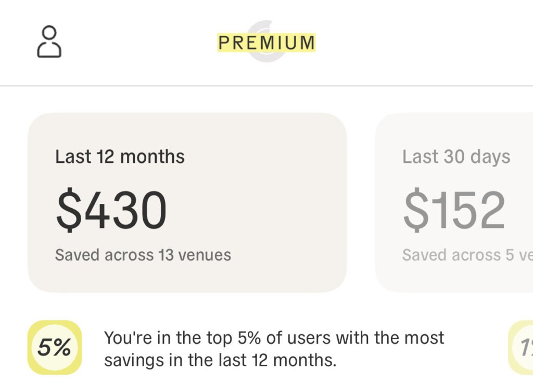
Task: Tap the yellow 5% ranking badge
Action: (55, 348)
